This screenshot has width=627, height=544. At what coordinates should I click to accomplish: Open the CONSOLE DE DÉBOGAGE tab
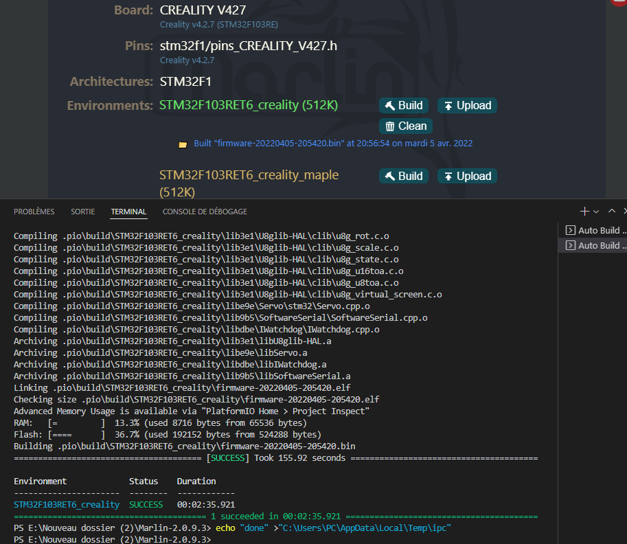pyautogui.click(x=205, y=212)
